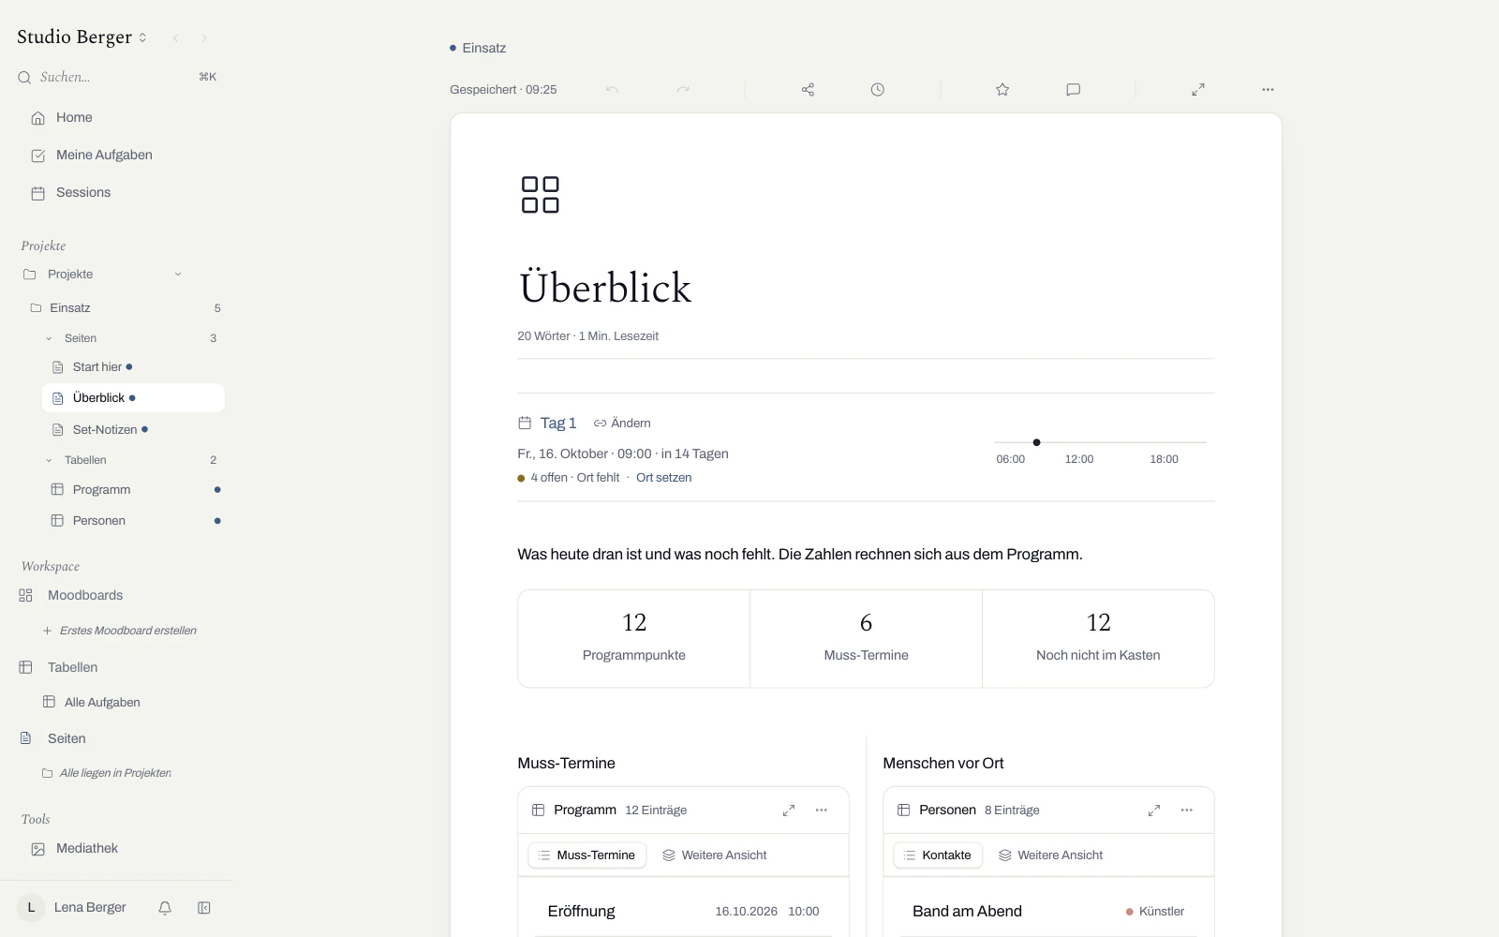
Task: Open the Personen embed options menu
Action: pyautogui.click(x=1187, y=811)
